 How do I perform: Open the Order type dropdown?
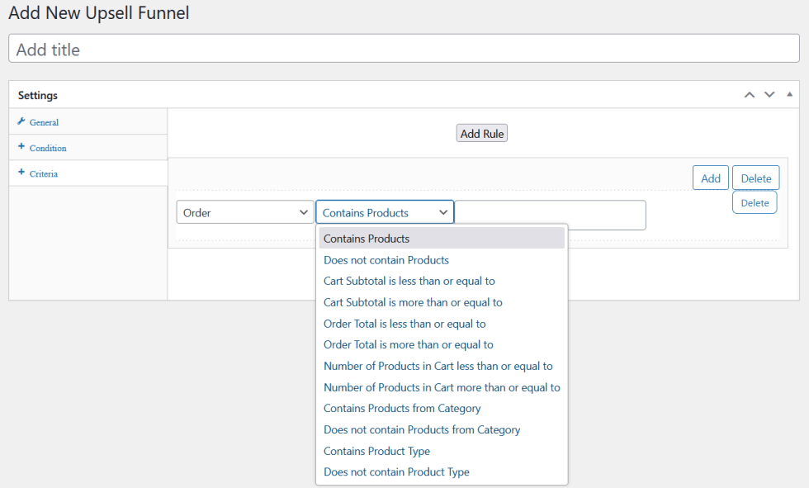coord(245,213)
